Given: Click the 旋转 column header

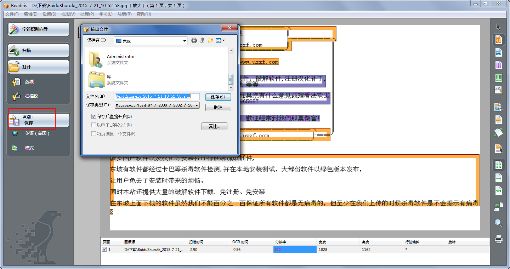Looking at the screenshot, I should point(468,242).
